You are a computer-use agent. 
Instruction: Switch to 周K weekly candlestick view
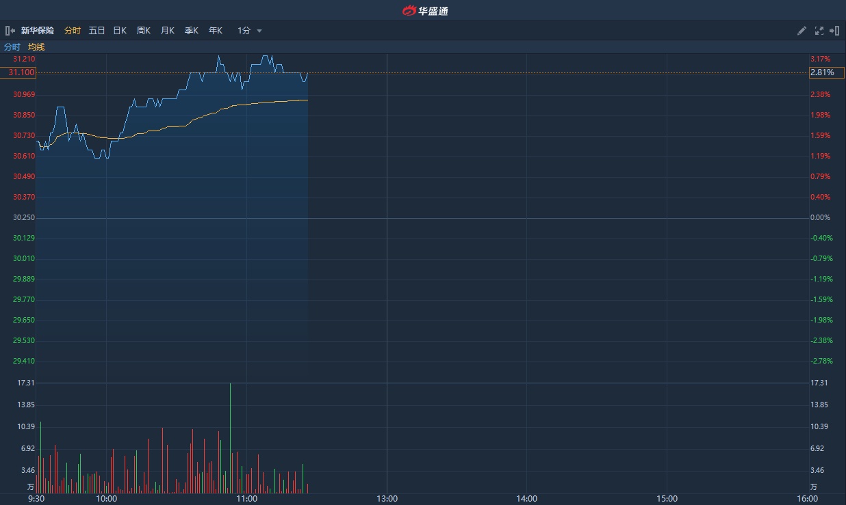(x=143, y=31)
